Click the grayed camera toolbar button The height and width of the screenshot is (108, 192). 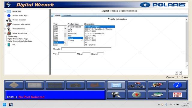pos(75,85)
